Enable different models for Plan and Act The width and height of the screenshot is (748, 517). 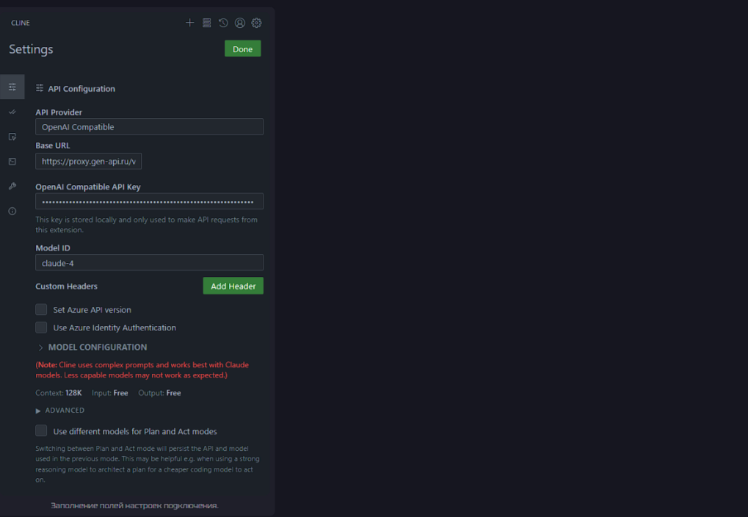(41, 431)
